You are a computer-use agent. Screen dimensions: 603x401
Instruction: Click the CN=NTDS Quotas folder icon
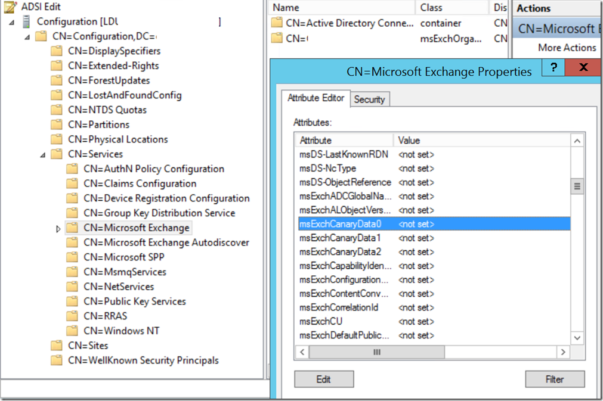[x=57, y=110]
